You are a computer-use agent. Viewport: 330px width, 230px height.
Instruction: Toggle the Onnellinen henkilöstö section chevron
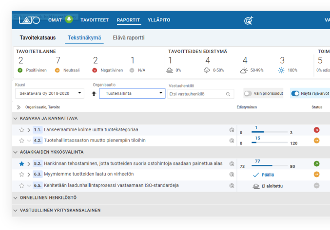point(15,198)
